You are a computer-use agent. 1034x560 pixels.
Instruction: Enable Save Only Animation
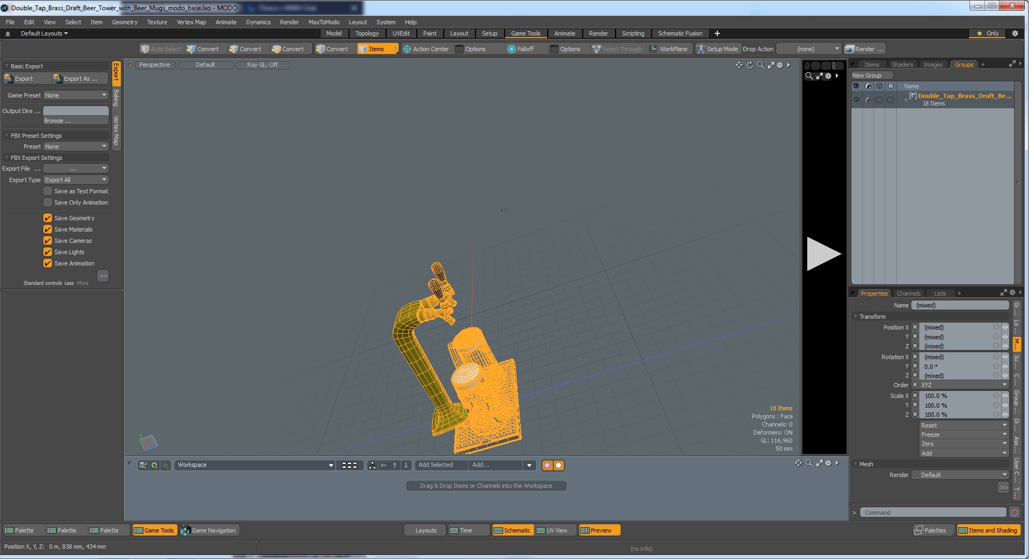point(48,202)
